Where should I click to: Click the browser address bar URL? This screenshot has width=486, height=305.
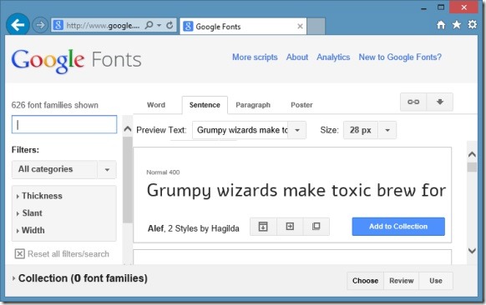(x=103, y=25)
